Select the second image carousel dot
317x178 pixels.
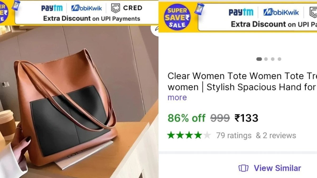pyautogui.click(x=266, y=59)
